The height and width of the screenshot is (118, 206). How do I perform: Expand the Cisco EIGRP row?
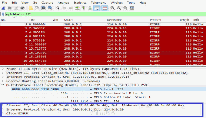pyautogui.click(x=3, y=113)
